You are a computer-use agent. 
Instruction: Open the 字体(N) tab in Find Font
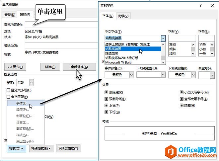pos(108,16)
